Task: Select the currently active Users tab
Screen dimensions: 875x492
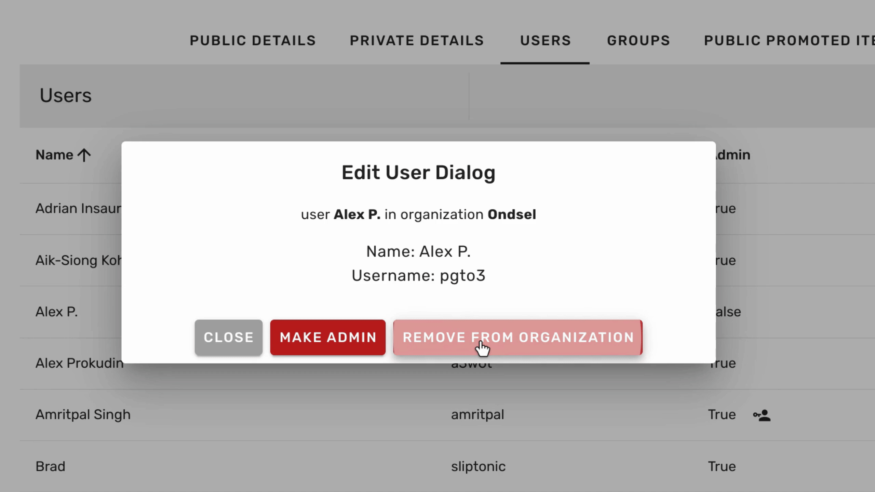Action: click(545, 40)
